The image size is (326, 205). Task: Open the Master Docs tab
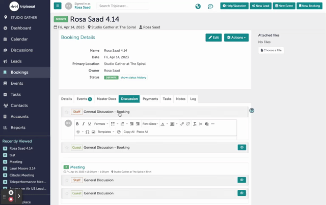coord(106,99)
